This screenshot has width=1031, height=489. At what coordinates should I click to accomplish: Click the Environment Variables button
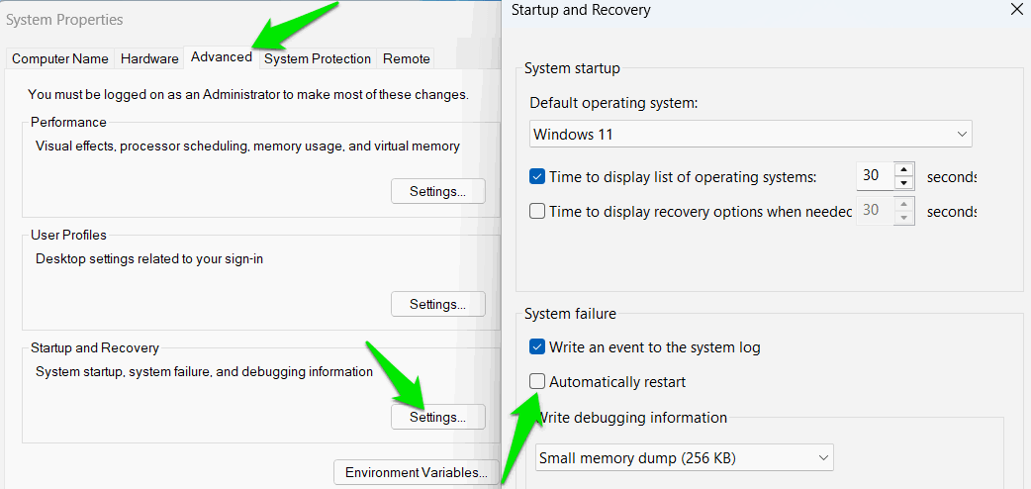pyautogui.click(x=417, y=472)
